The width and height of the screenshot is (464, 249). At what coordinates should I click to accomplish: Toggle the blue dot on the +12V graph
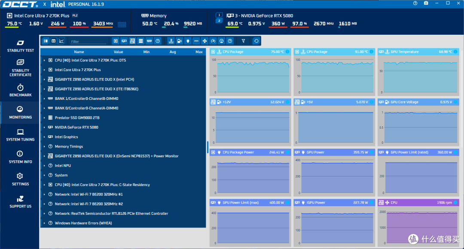coord(287,102)
